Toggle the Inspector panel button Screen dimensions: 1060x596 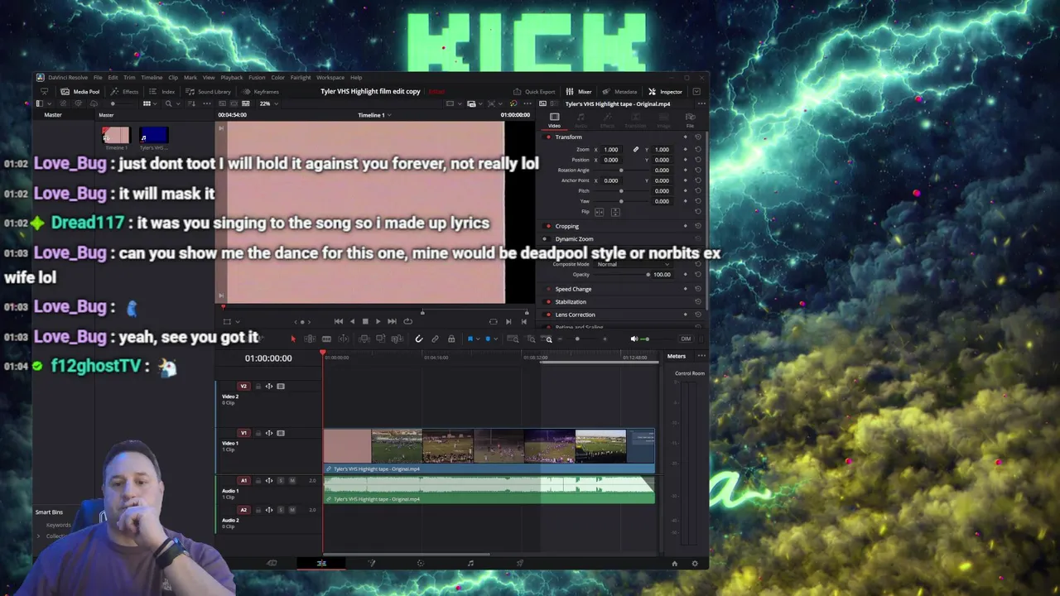(666, 92)
